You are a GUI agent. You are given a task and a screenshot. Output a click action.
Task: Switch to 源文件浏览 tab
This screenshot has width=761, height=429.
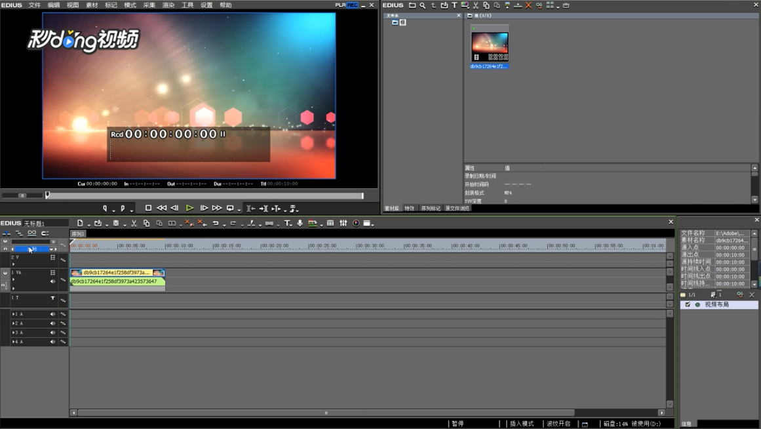pyautogui.click(x=457, y=209)
